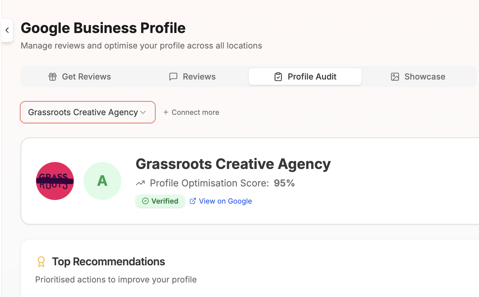Click the trending arrow icon beside Profile Optimisation Score
This screenshot has height=297, width=479.
[140, 182]
